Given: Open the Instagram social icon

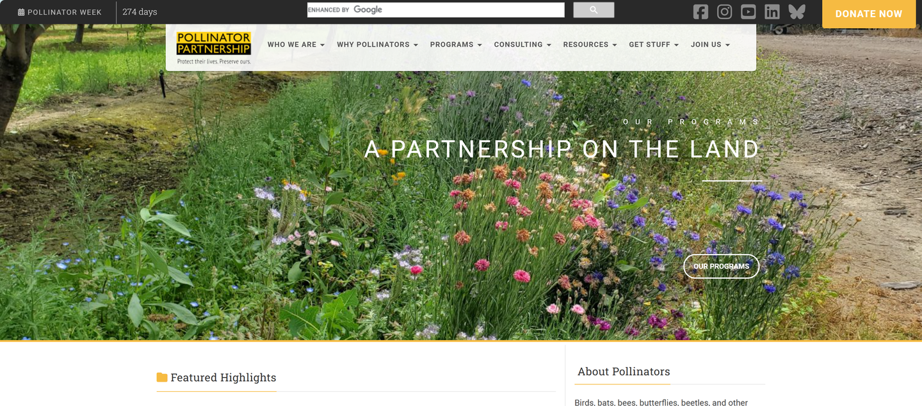Looking at the screenshot, I should click(724, 12).
